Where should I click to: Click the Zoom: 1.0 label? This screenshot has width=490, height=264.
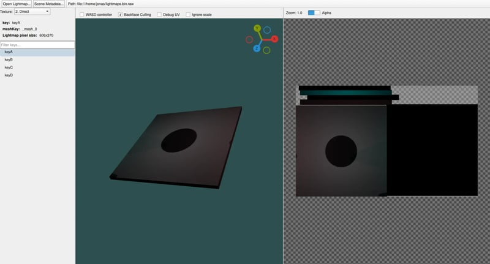tap(294, 13)
